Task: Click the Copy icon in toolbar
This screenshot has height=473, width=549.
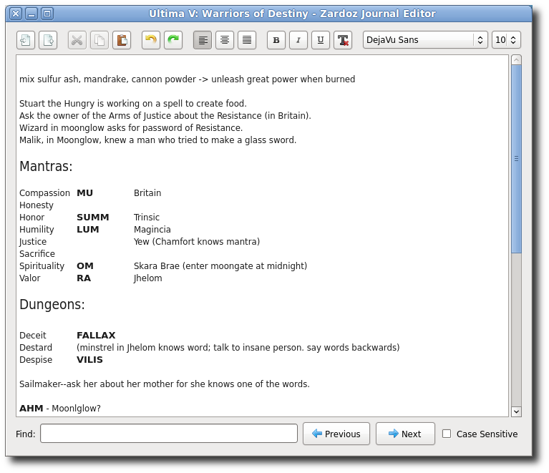Action: 99,40
